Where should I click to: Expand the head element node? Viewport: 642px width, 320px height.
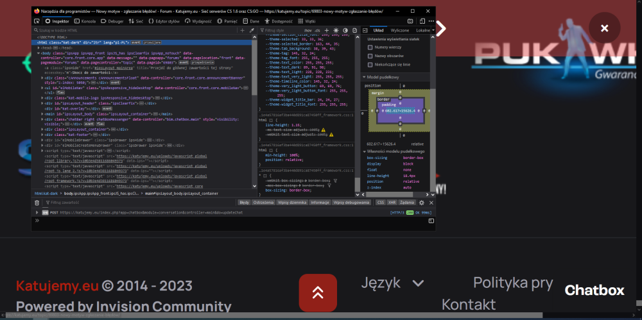[x=39, y=48]
